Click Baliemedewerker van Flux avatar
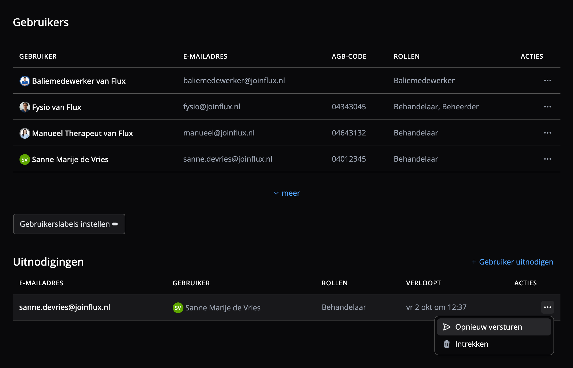The width and height of the screenshot is (573, 368). click(x=25, y=81)
